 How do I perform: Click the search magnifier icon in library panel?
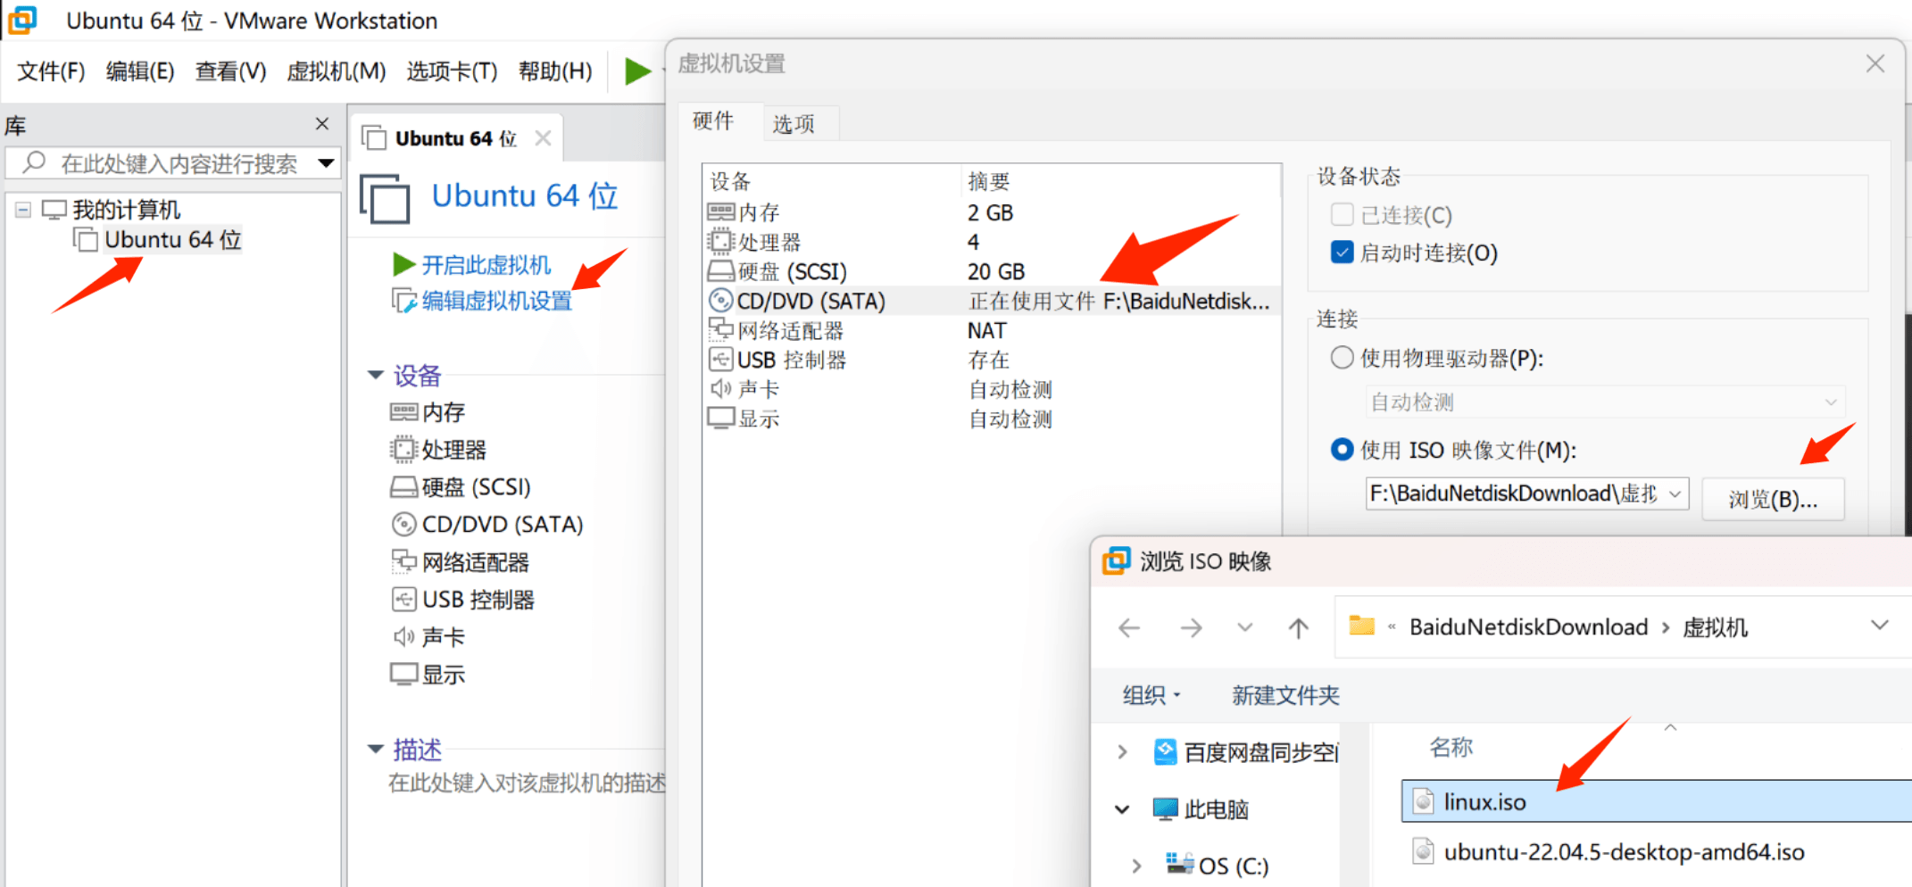[x=34, y=162]
